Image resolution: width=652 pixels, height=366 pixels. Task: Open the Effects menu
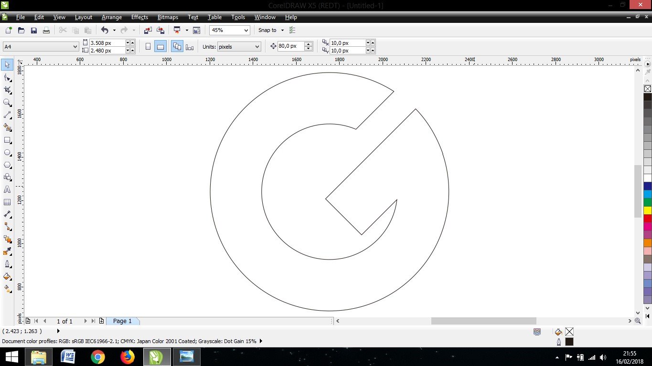[139, 17]
